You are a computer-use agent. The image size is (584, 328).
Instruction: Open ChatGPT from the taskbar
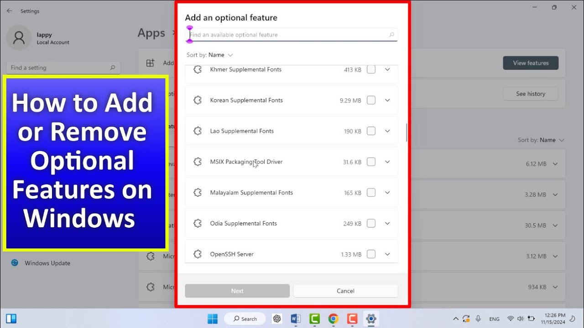tap(277, 318)
